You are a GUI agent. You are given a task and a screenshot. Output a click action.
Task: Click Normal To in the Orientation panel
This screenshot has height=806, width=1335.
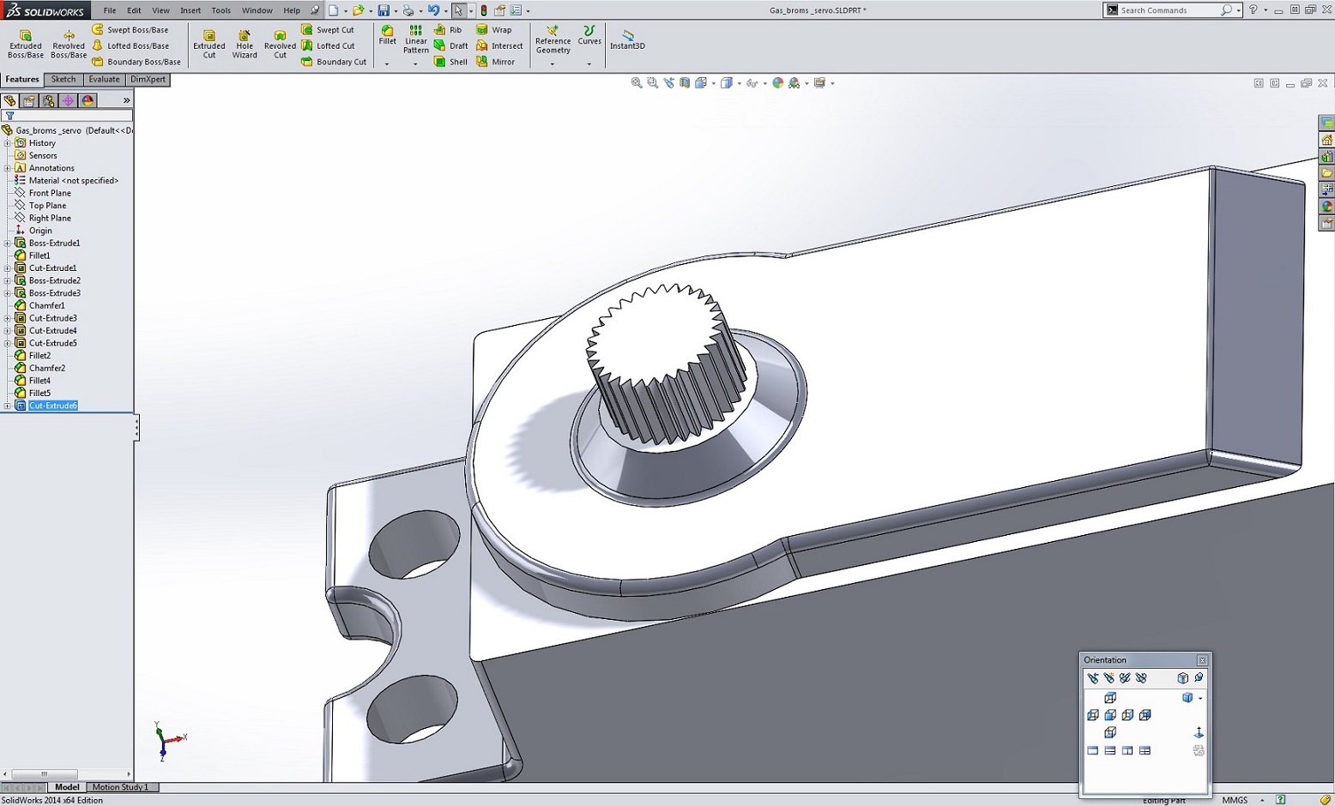pos(1199,732)
